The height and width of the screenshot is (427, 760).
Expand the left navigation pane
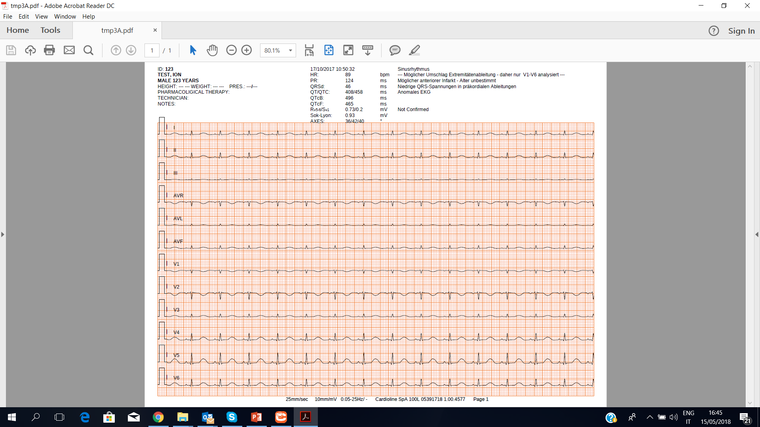point(3,234)
